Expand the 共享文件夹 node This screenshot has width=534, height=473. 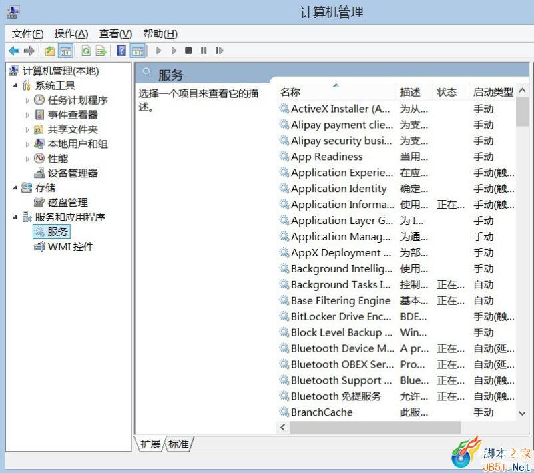27,129
